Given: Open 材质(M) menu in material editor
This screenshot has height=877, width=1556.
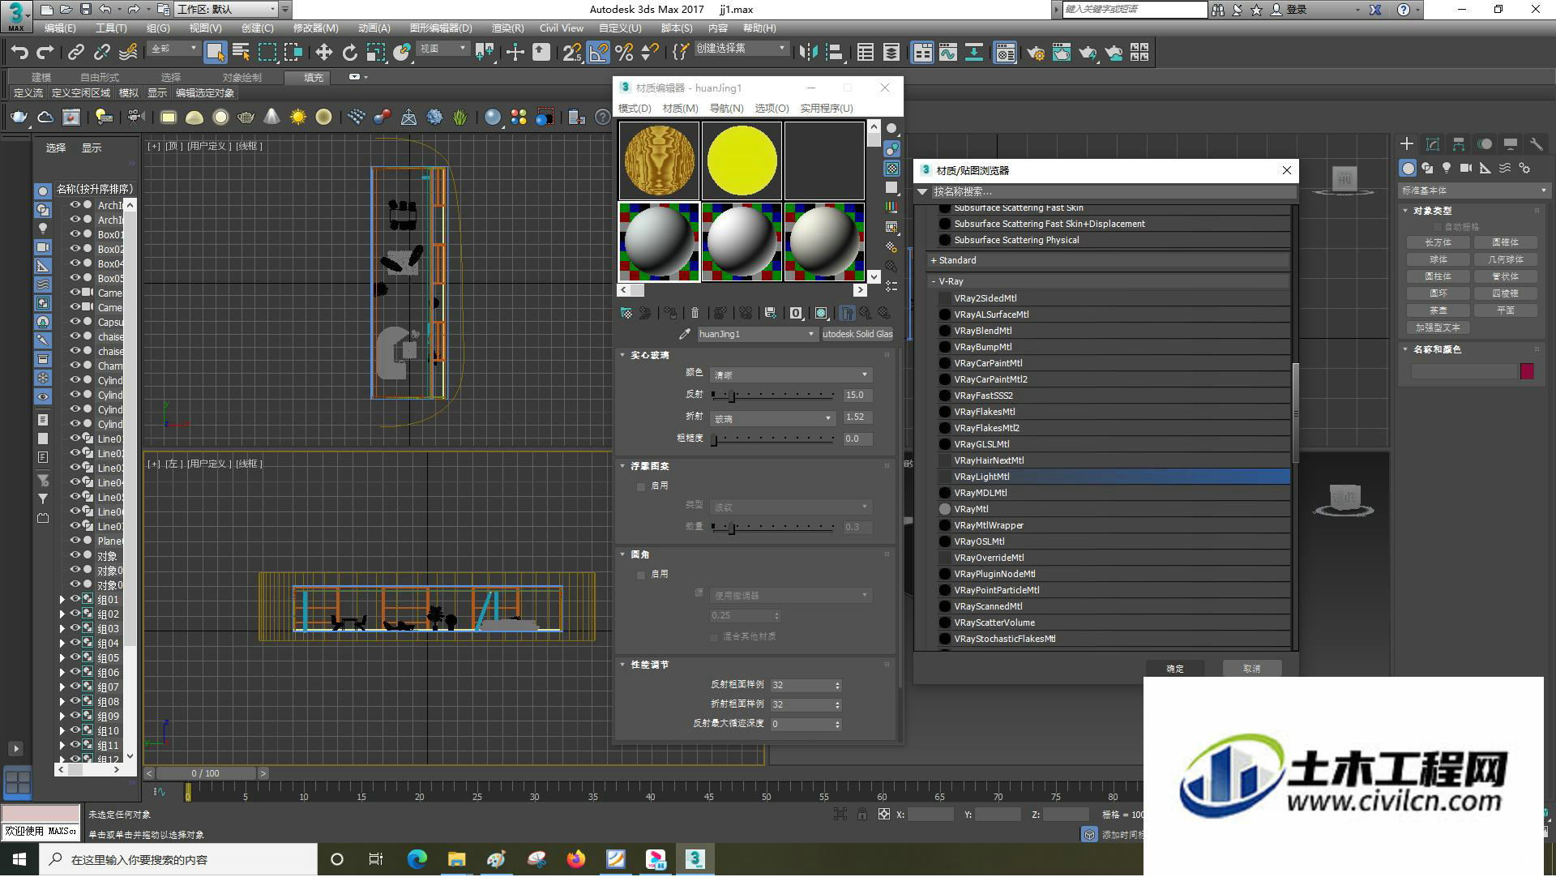Looking at the screenshot, I should click(x=680, y=108).
